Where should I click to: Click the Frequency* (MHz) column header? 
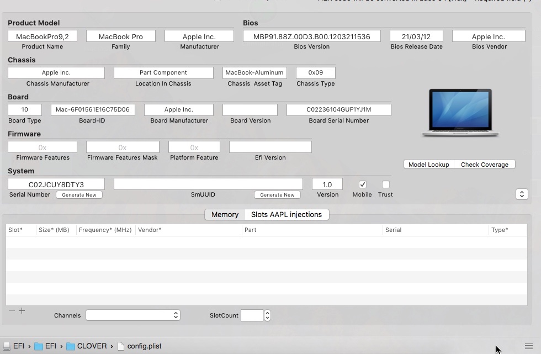pos(105,230)
